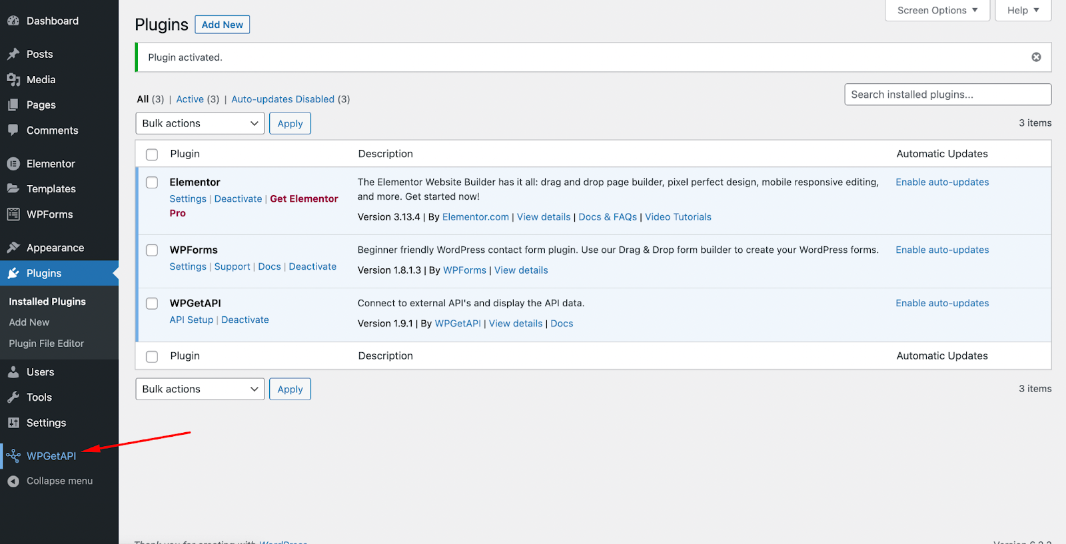Expand the Screen Options panel
This screenshot has height=544, width=1066.
pos(937,11)
